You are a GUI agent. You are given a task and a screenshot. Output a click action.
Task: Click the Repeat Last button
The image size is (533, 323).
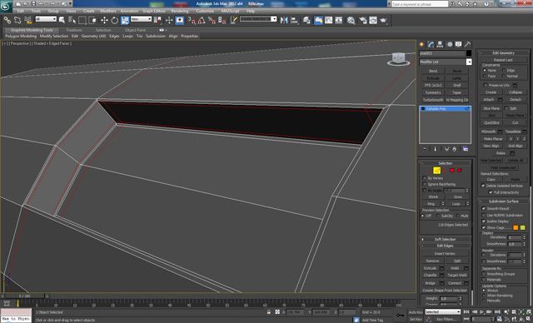click(x=503, y=60)
